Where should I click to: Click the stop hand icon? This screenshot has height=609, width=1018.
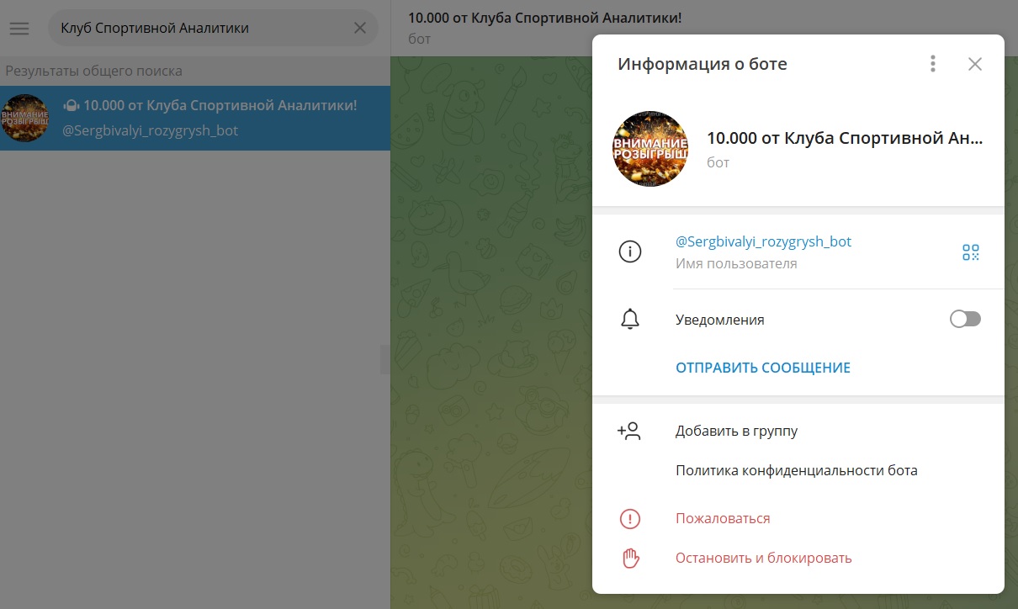click(629, 558)
